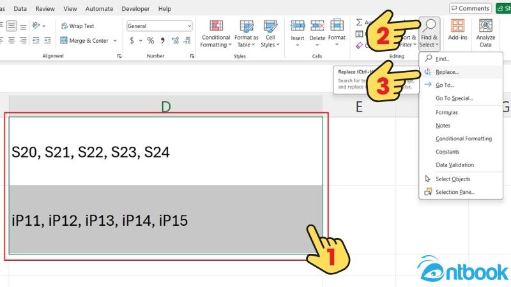
Task: Click cell containing S20, S21, S22
Action: (x=166, y=151)
